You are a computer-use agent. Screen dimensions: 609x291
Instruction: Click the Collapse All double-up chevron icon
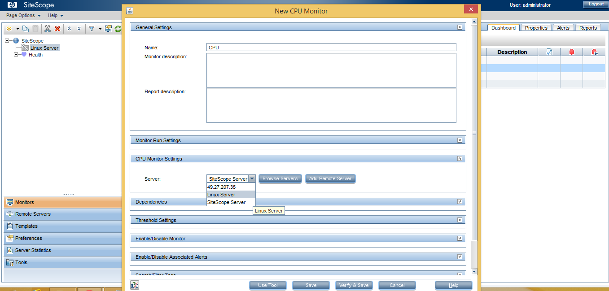pos(69,29)
